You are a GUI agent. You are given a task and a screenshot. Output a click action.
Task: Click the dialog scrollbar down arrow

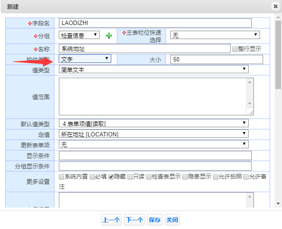pyautogui.click(x=278, y=204)
